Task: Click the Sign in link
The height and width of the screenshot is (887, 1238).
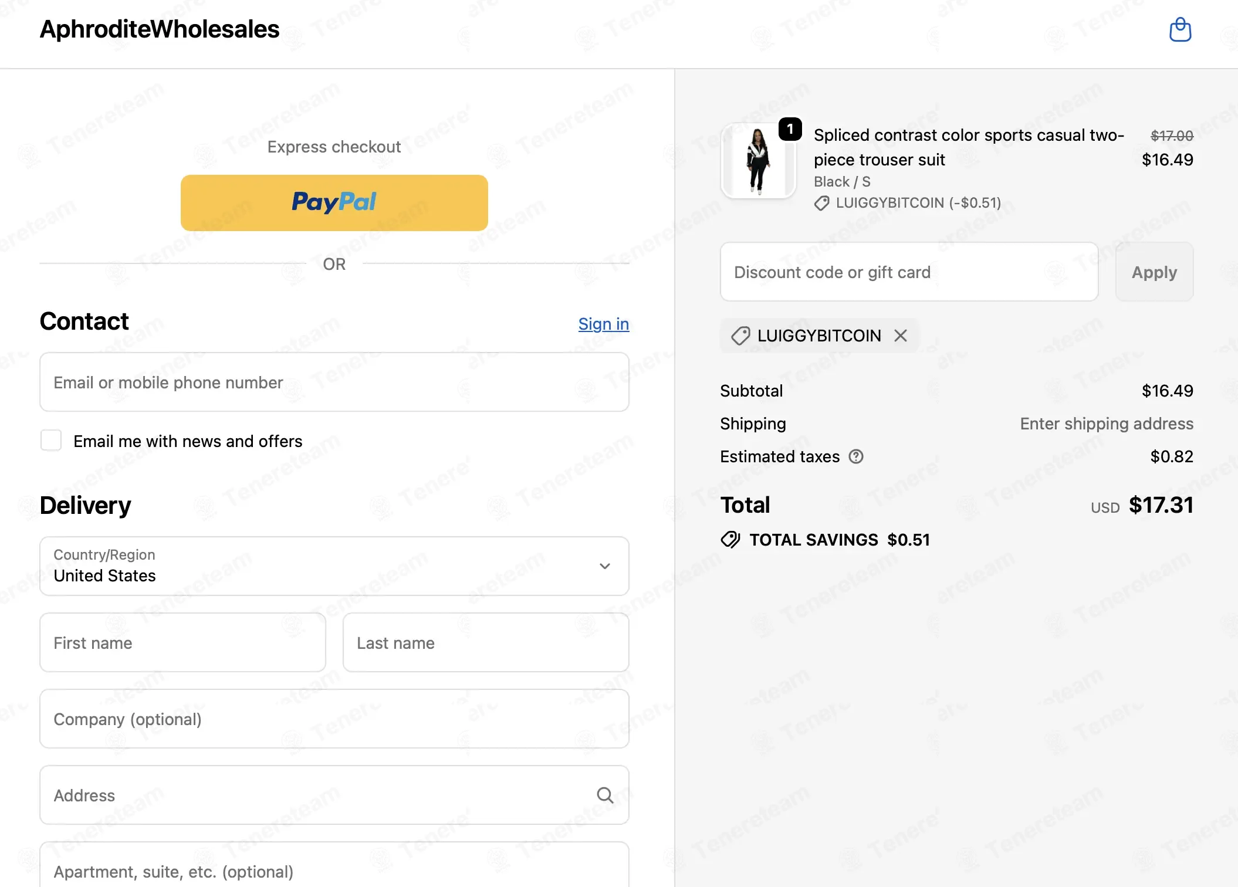Action: [x=604, y=324]
